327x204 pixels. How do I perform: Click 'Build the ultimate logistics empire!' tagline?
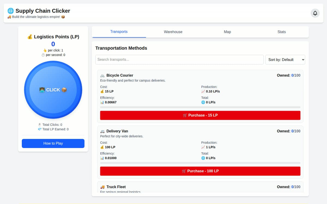pyautogui.click(x=36, y=17)
